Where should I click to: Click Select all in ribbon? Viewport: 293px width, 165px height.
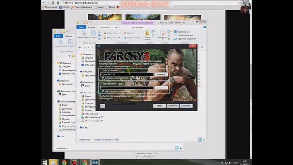182,32
